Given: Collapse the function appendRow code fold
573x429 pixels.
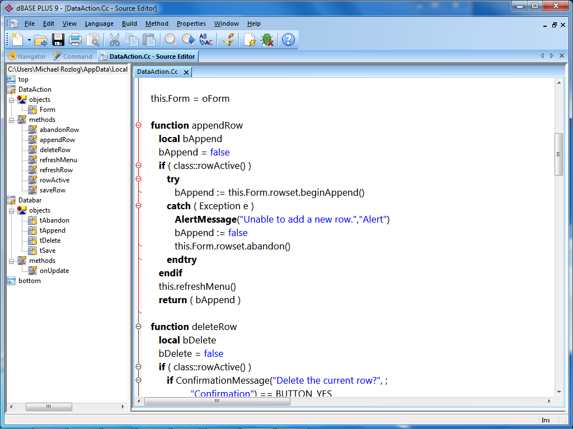Looking at the screenshot, I should tap(139, 125).
